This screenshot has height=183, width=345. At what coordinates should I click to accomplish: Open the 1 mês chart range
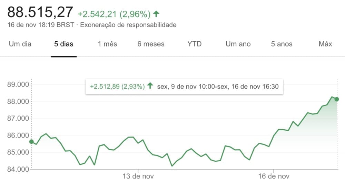107,44
